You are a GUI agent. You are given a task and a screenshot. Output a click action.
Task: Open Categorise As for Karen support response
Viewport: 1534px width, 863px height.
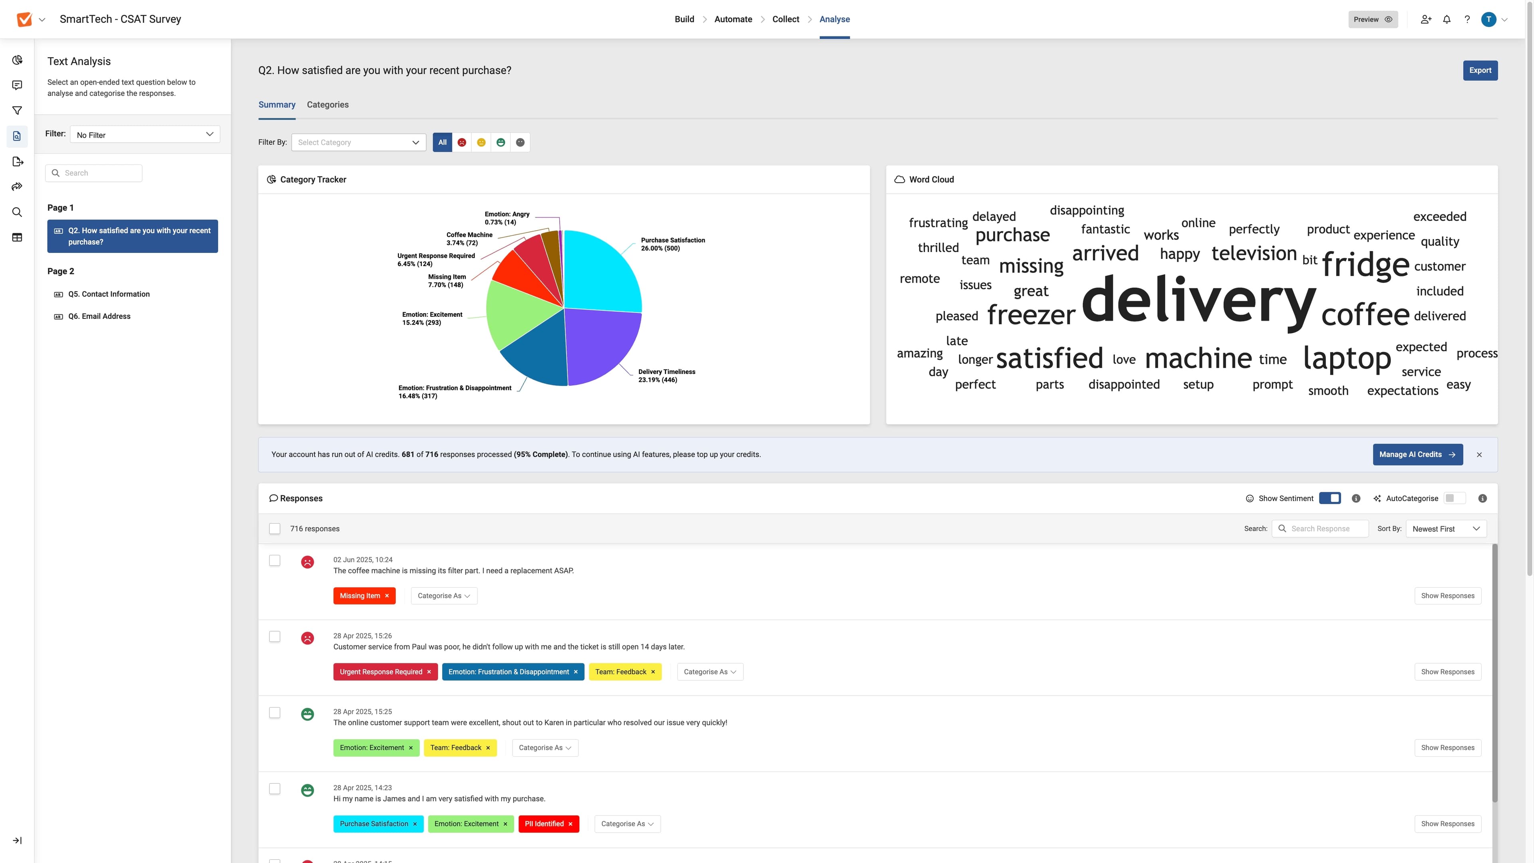point(545,748)
